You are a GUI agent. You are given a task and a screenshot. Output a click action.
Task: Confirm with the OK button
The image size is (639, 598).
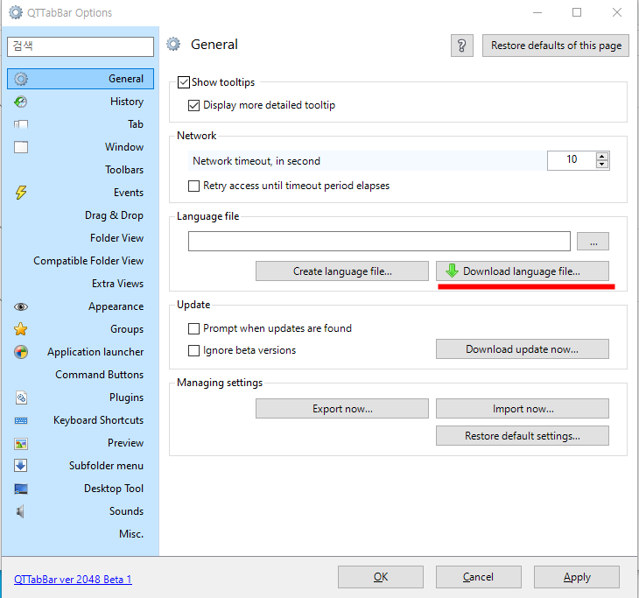click(x=381, y=577)
